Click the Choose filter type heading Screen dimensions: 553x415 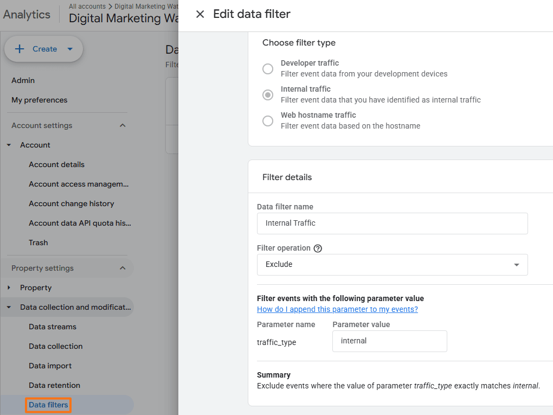click(x=299, y=43)
